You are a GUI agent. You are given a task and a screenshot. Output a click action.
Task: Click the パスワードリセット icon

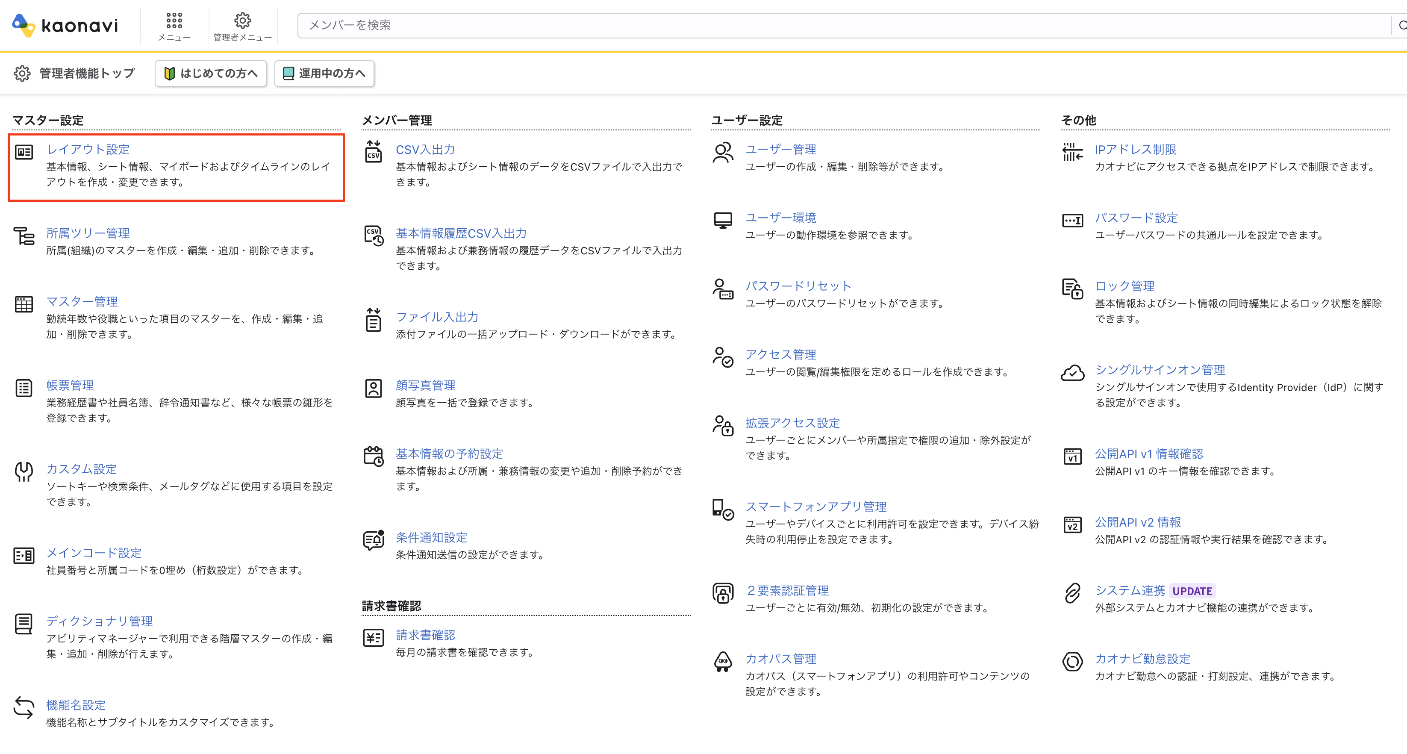pyautogui.click(x=723, y=289)
